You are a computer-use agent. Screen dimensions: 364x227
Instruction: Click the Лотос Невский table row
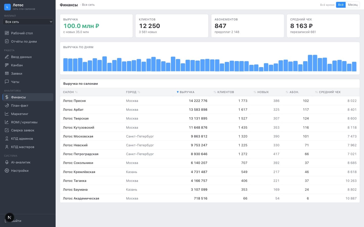[210, 145]
